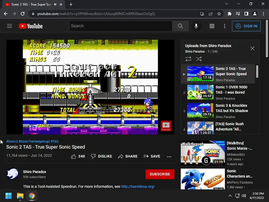
Task: Mute tab via speaker icon on tab
Action: [x=55, y=4]
